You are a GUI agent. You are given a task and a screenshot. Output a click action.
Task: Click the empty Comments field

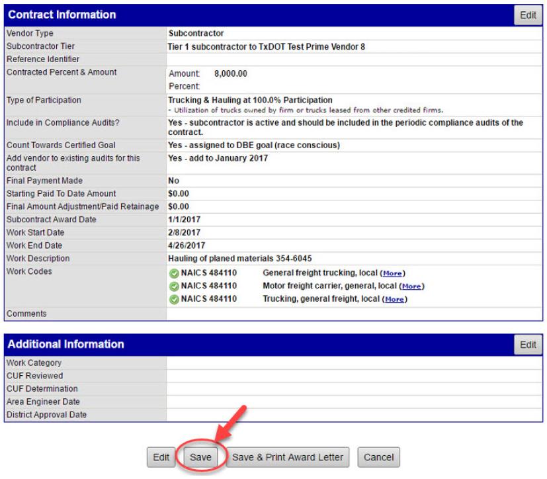[x=355, y=314]
